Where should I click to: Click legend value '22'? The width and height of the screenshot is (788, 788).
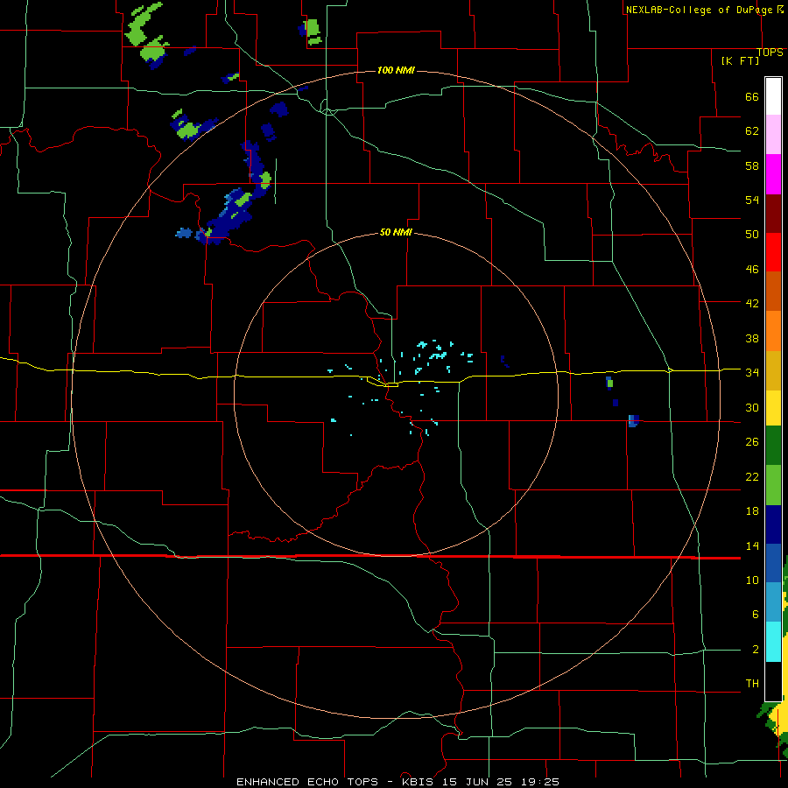[752, 476]
